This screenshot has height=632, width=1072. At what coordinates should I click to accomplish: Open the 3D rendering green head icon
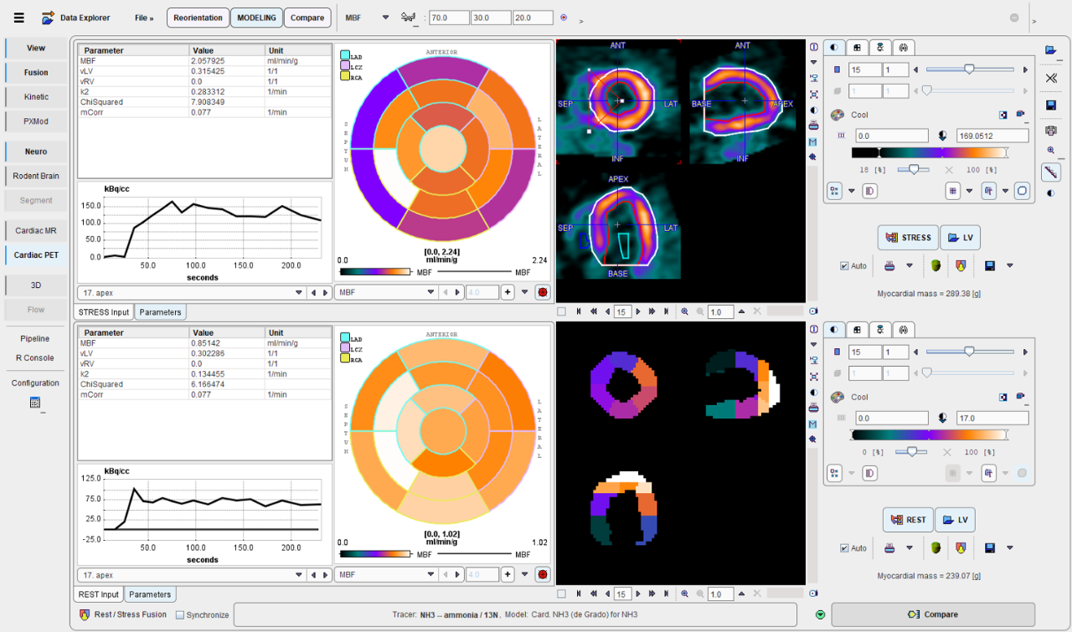937,266
